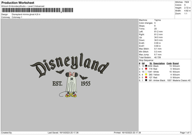Click the Zoom value 1:1
Image resolution: width=192 pixels, height=135 pixels.
186,13
